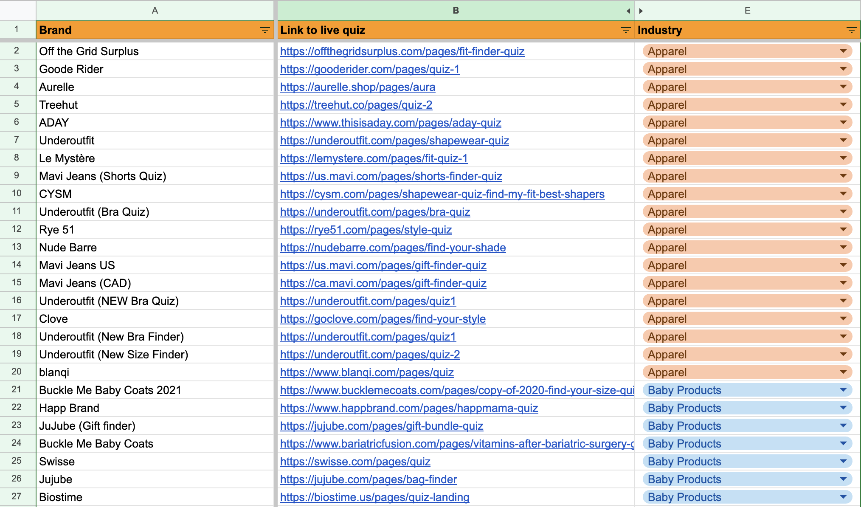The width and height of the screenshot is (861, 507).
Task: Open the ca.mavi.com gift-finder-quiz link
Action: [383, 283]
